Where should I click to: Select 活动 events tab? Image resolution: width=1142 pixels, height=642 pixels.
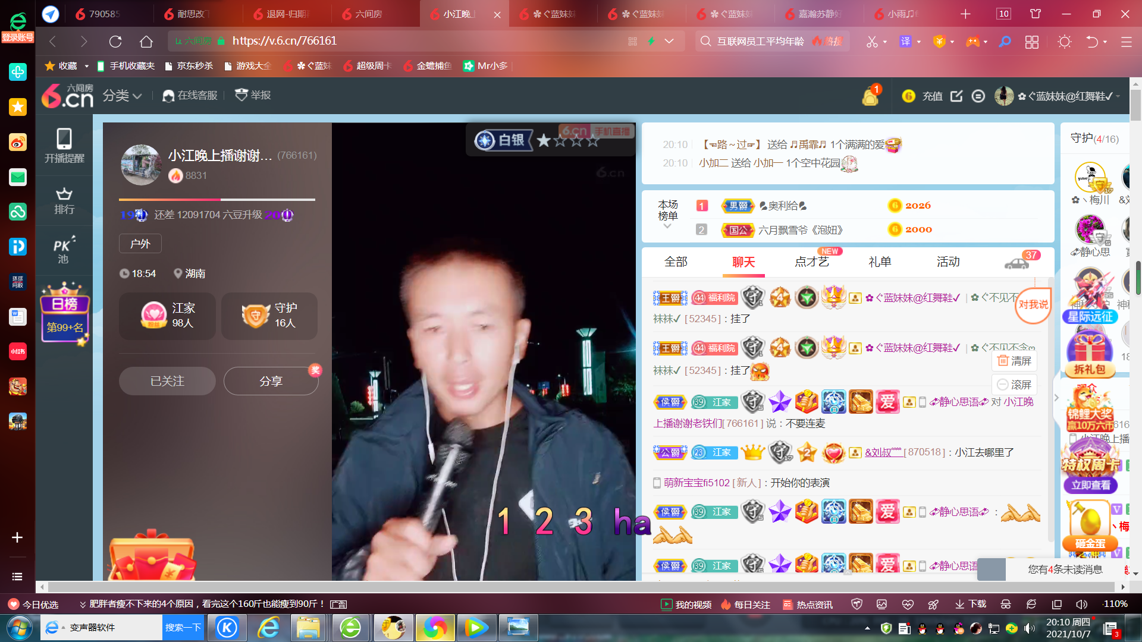[948, 262]
